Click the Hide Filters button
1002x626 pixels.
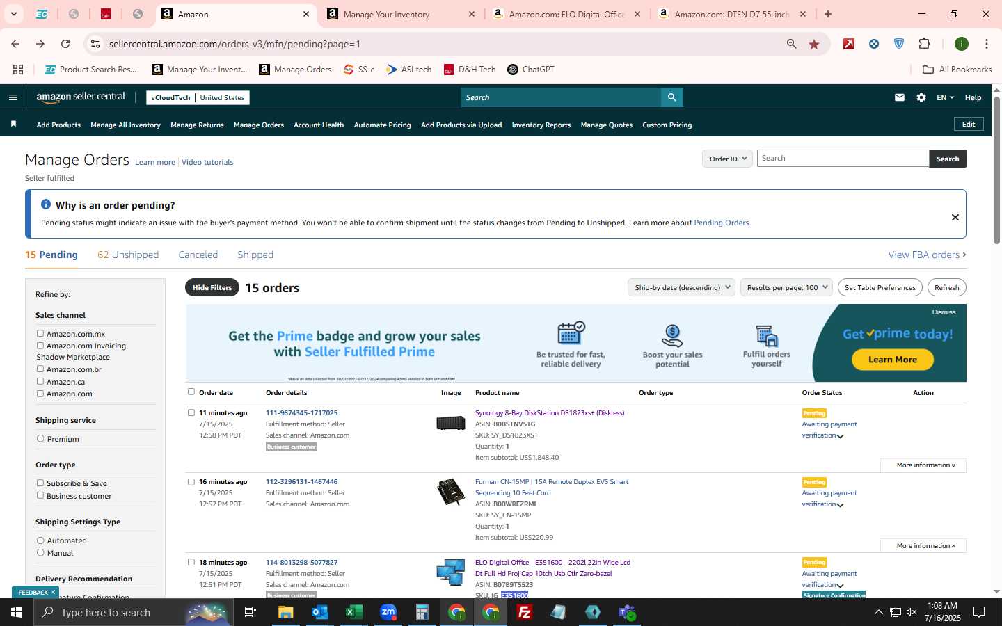[x=212, y=287]
